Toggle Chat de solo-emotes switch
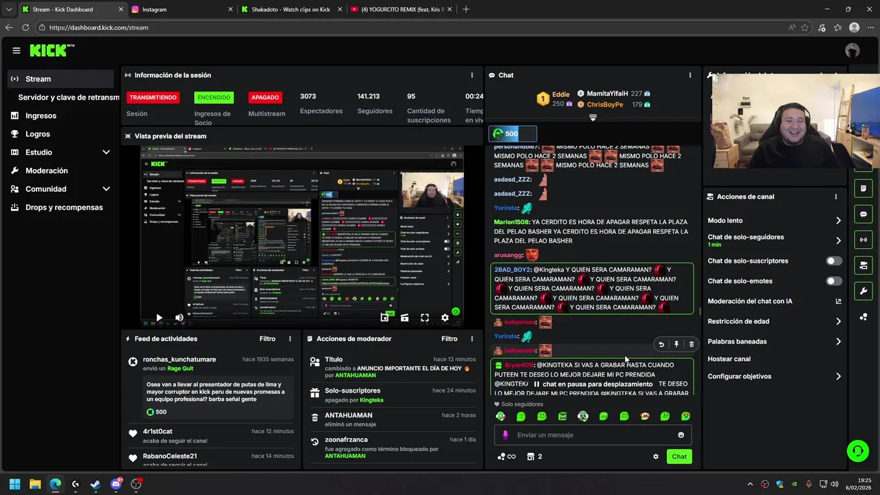880x495 pixels. (834, 281)
